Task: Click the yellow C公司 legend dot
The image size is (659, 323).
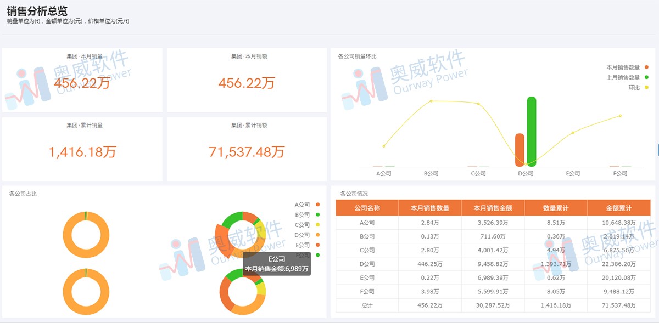Action: pyautogui.click(x=317, y=224)
